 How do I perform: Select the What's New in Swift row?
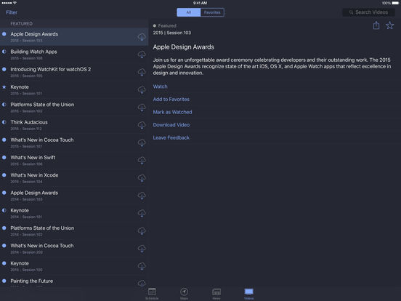click(74, 161)
